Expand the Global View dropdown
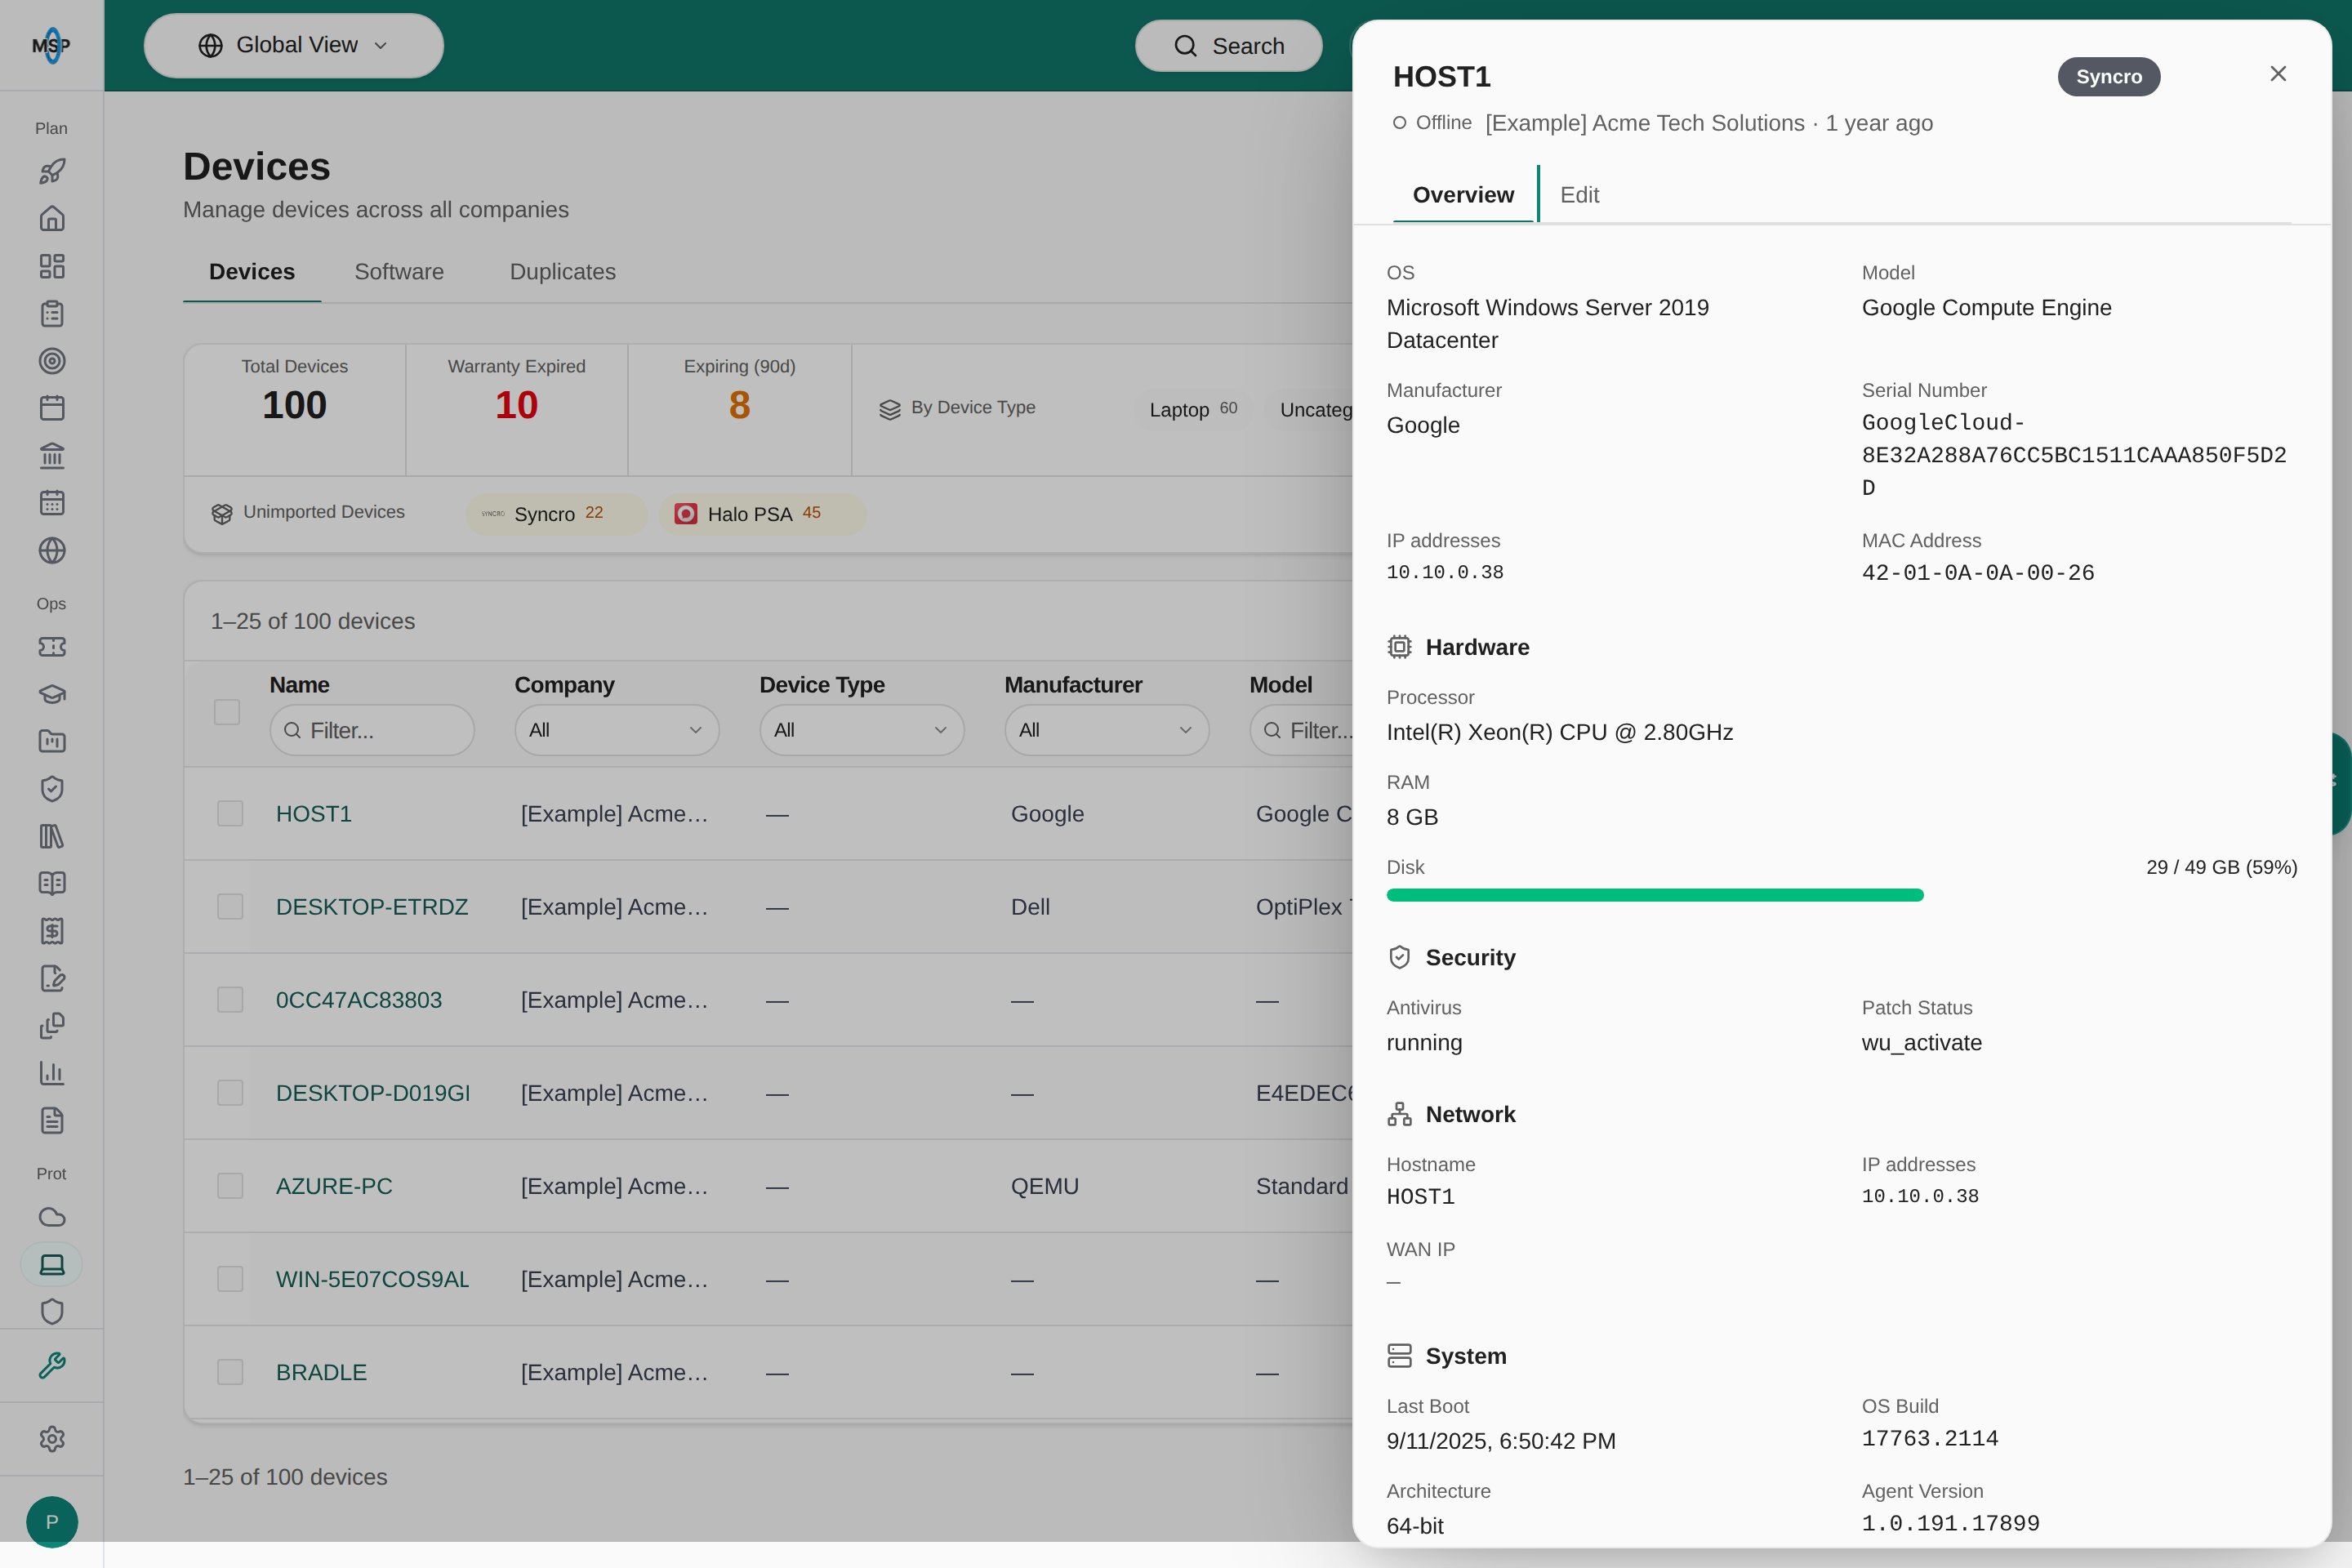The height and width of the screenshot is (1568, 2352). coord(293,45)
